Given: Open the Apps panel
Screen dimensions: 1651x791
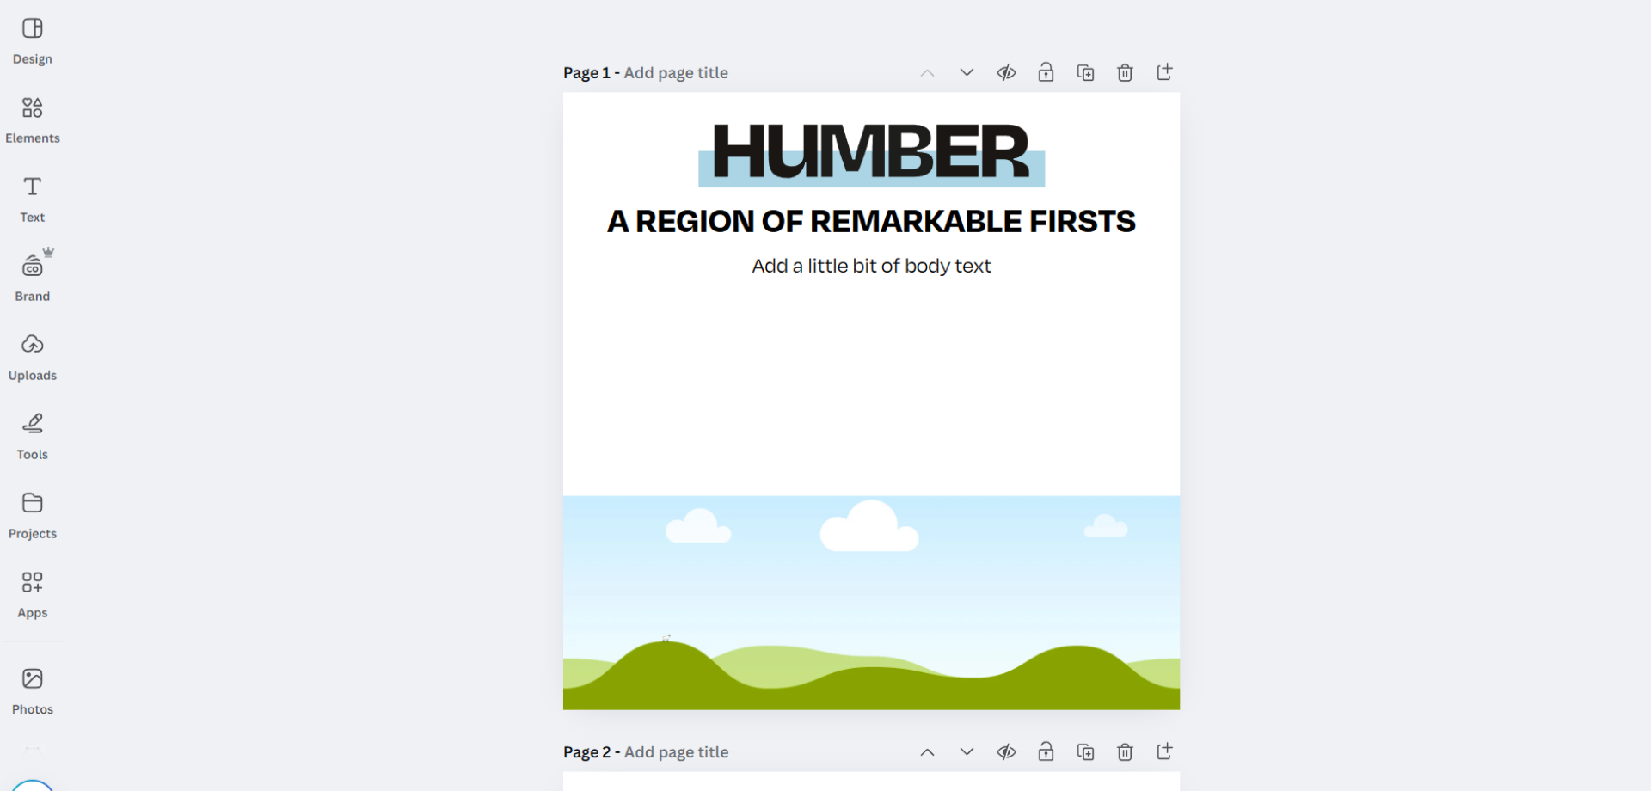Looking at the screenshot, I should click(33, 594).
